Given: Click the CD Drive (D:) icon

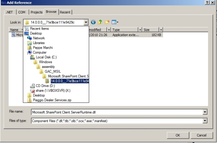Looking at the screenshot, I should (33, 86).
